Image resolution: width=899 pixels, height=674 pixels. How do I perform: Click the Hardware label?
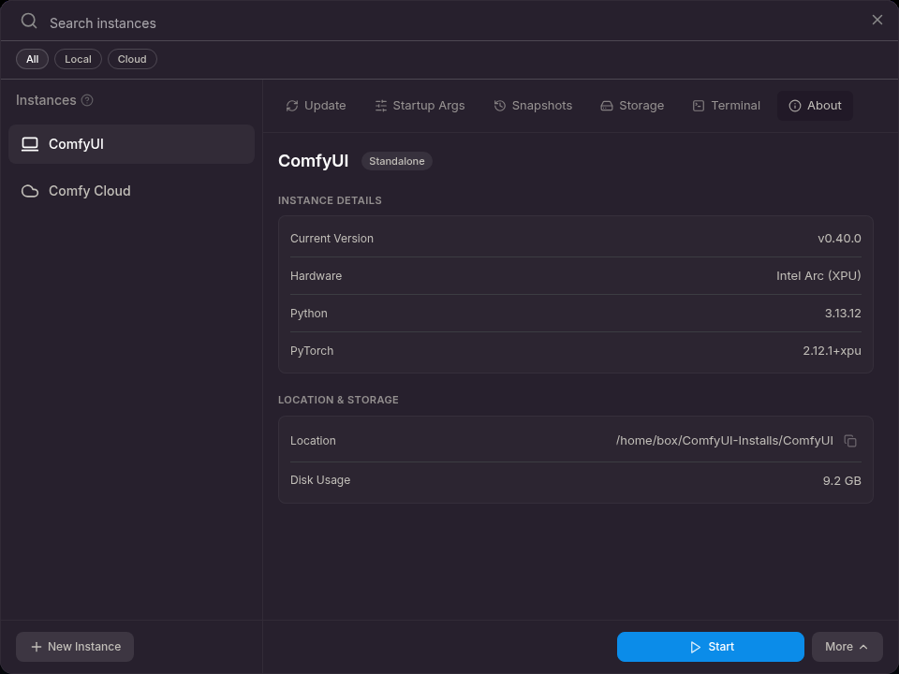point(316,275)
